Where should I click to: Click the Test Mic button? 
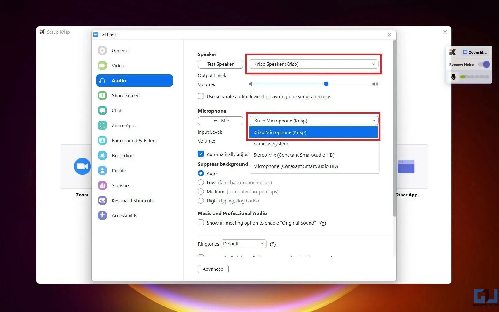[220, 121]
